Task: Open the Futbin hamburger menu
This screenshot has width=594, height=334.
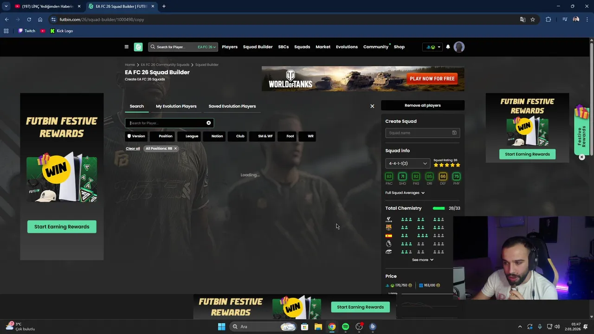Action: tap(126, 47)
